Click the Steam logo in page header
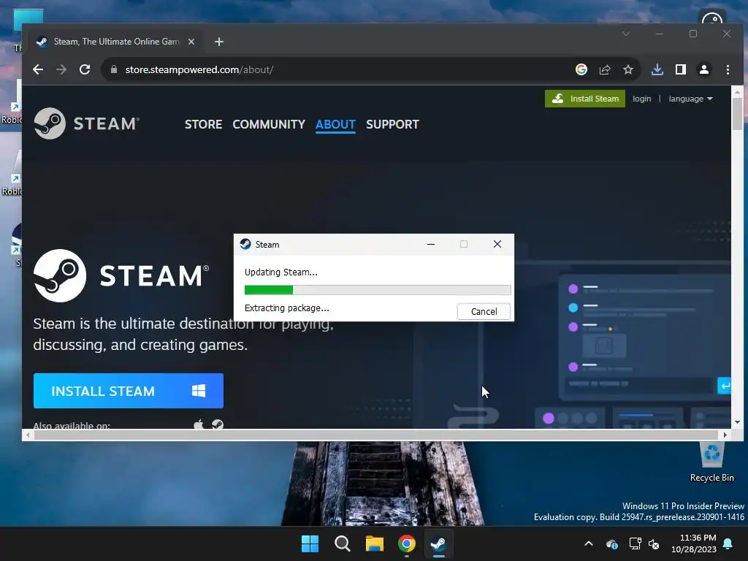 click(87, 123)
